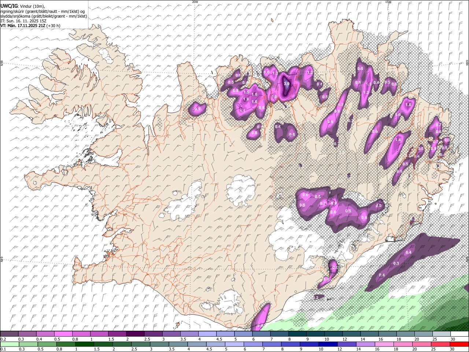The width and height of the screenshot is (469, 352).
Task: Click the 'Vindur (10m)' header text
Action: (x=32, y=6)
